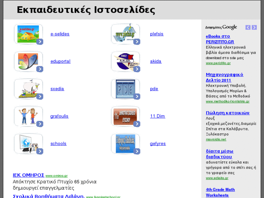This screenshot has height=198, width=264.
Task: Follow the eduportal link
Action: click(60, 61)
